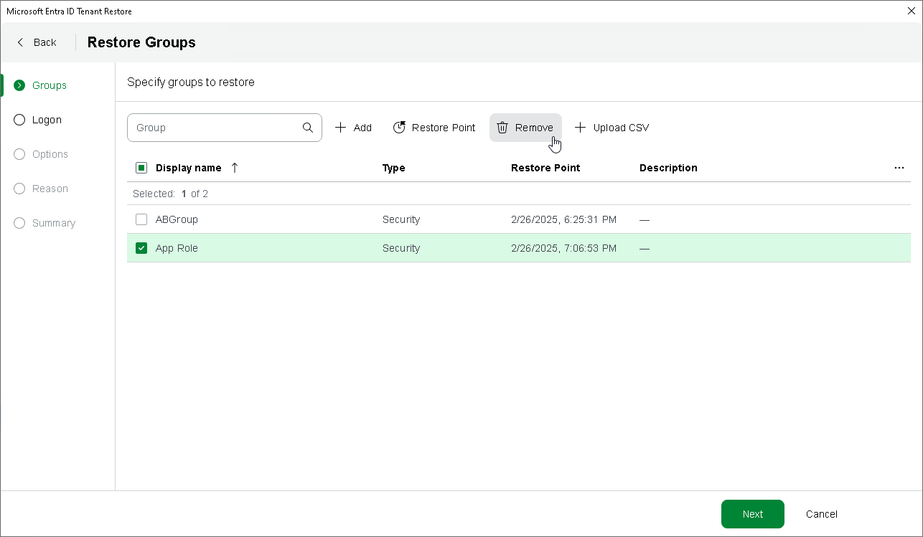Click the Display name sort arrow
Viewport: 923px width, 537px height.
click(235, 168)
